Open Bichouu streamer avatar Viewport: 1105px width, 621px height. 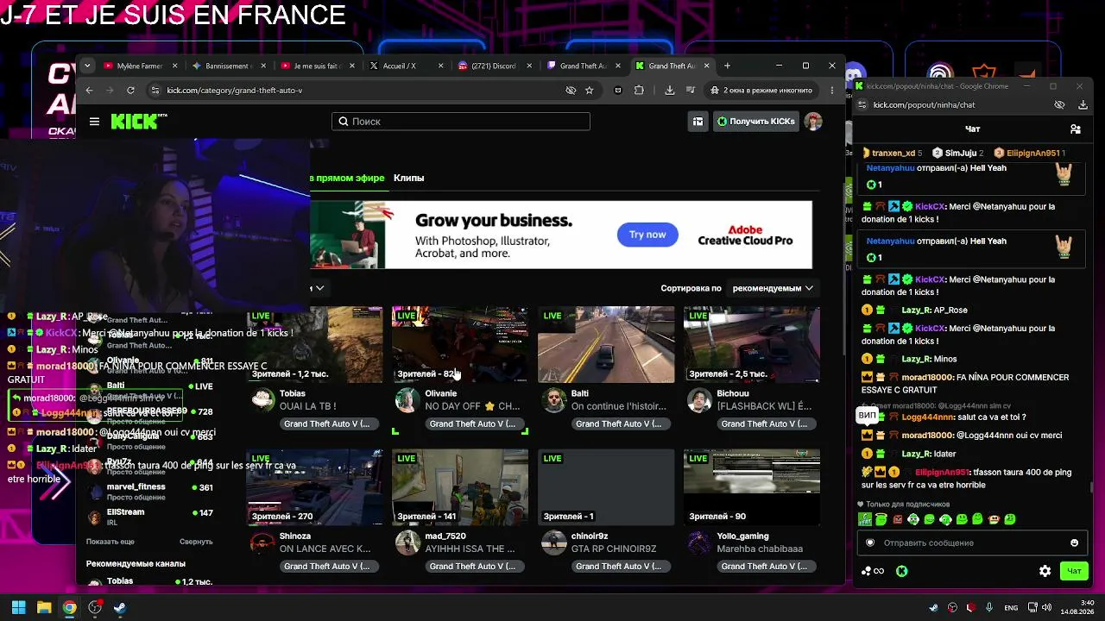[x=699, y=400]
